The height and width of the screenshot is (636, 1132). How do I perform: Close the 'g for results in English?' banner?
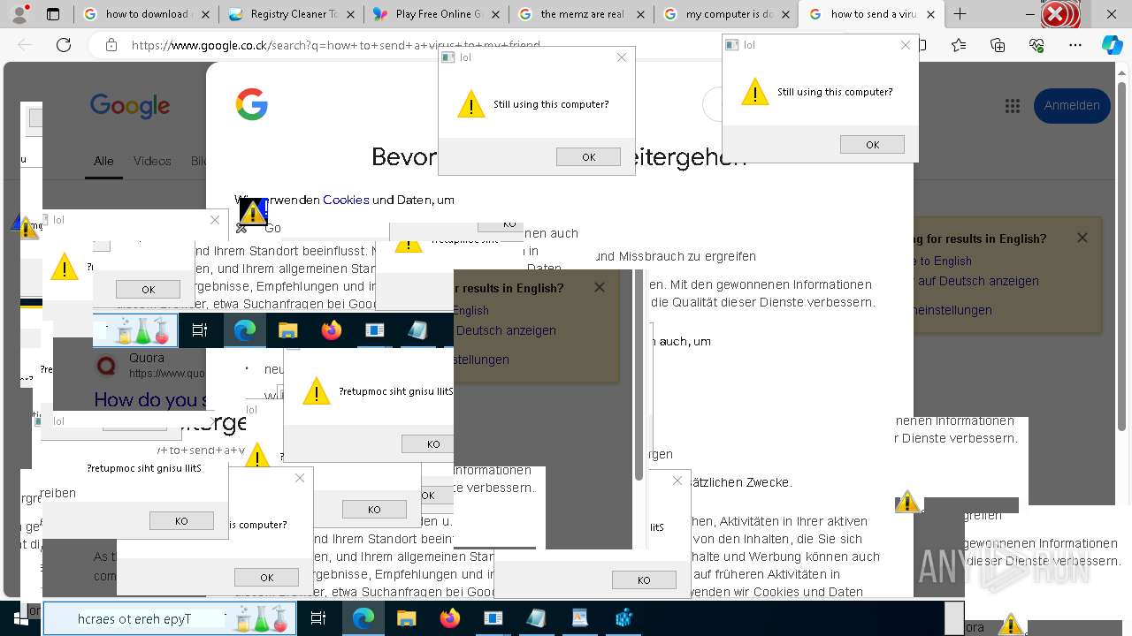(x=1082, y=238)
